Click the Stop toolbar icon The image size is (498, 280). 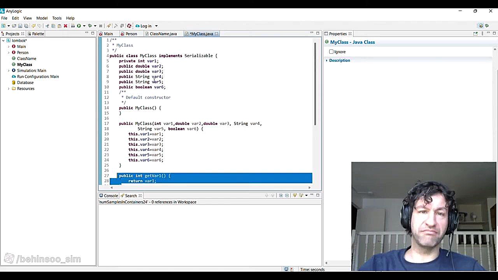pos(101,26)
